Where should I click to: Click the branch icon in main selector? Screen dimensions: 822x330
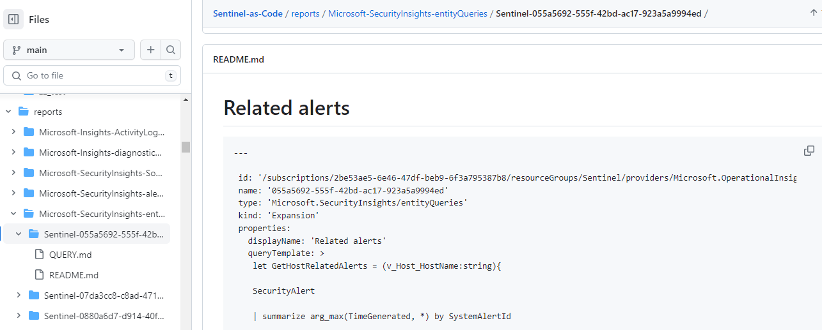(17, 50)
